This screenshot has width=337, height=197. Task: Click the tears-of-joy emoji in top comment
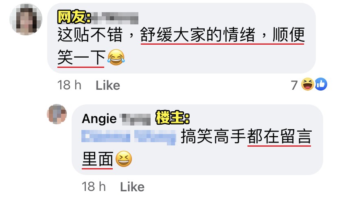point(116,57)
